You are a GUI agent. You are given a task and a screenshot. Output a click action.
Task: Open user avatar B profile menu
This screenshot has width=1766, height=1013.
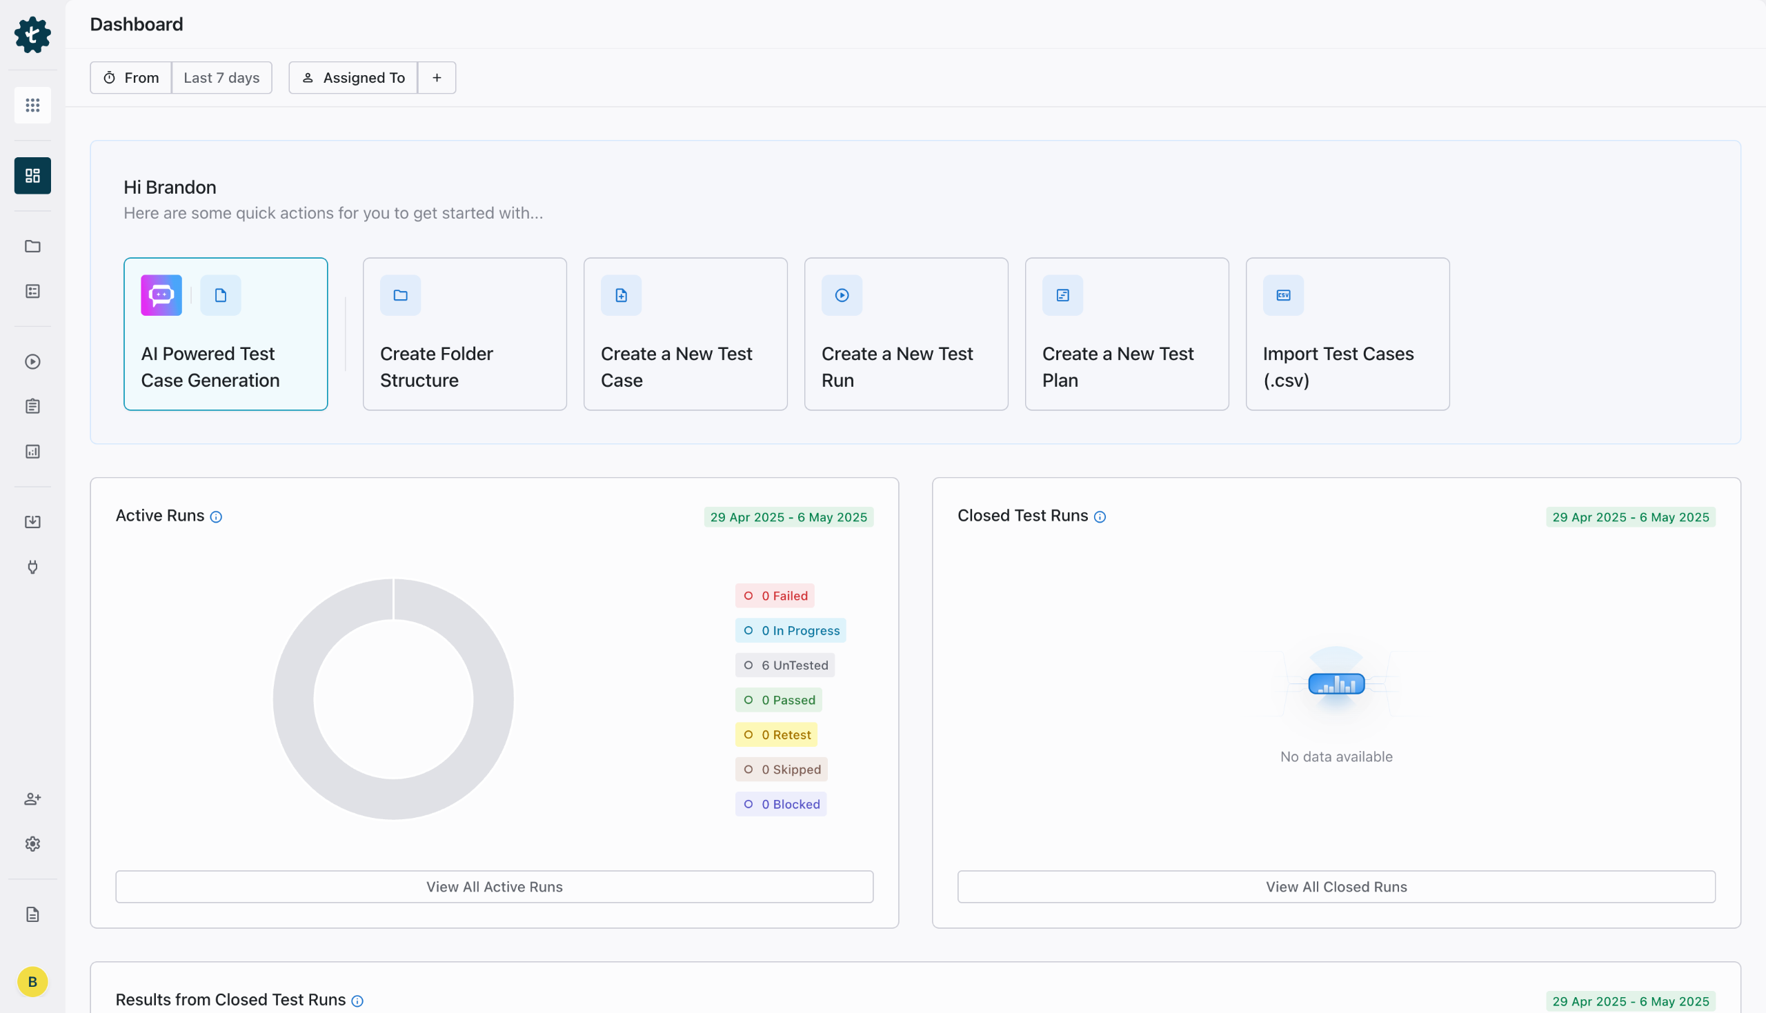click(32, 982)
